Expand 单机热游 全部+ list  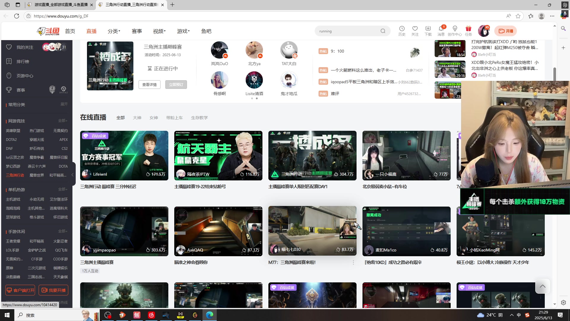63,189
